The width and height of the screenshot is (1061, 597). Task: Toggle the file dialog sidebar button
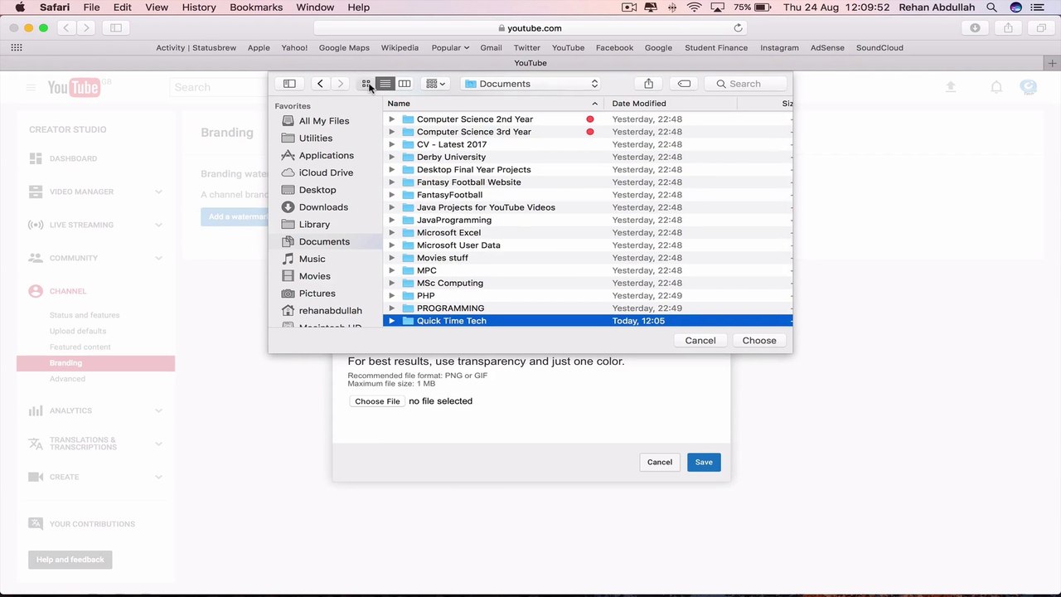click(289, 84)
